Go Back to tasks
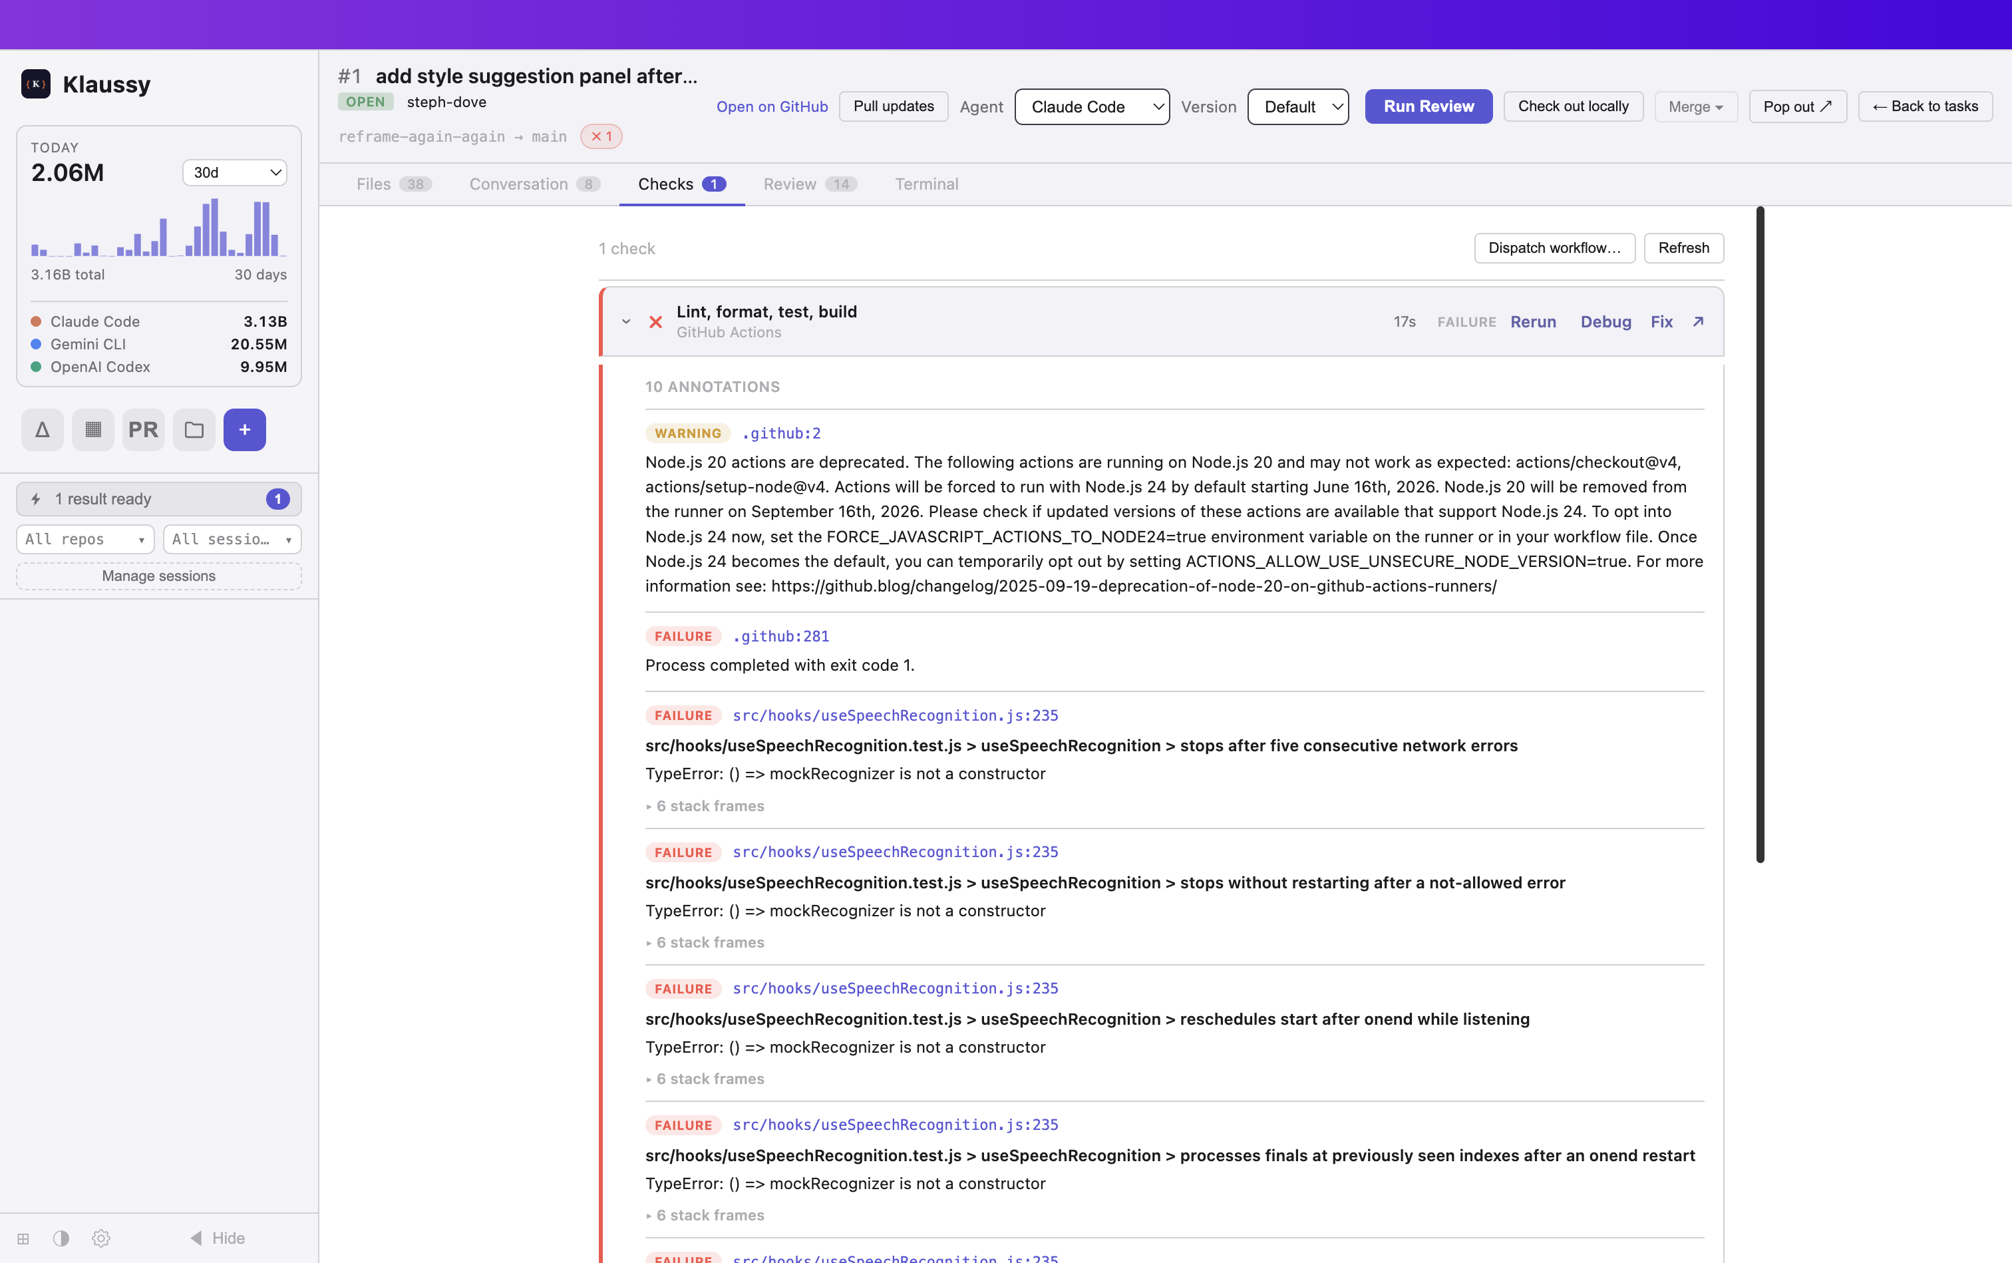Screen dimensions: 2012x1263 click(x=1925, y=107)
